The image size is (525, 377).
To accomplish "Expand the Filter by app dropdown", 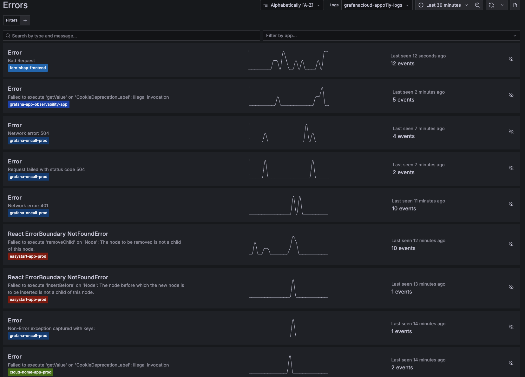I will coord(514,36).
